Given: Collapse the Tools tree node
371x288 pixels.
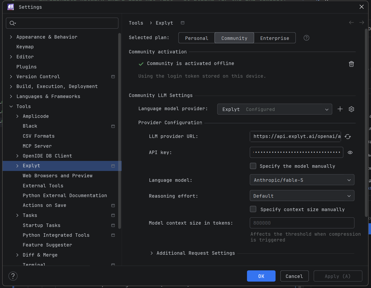Looking at the screenshot, I should [11, 106].
